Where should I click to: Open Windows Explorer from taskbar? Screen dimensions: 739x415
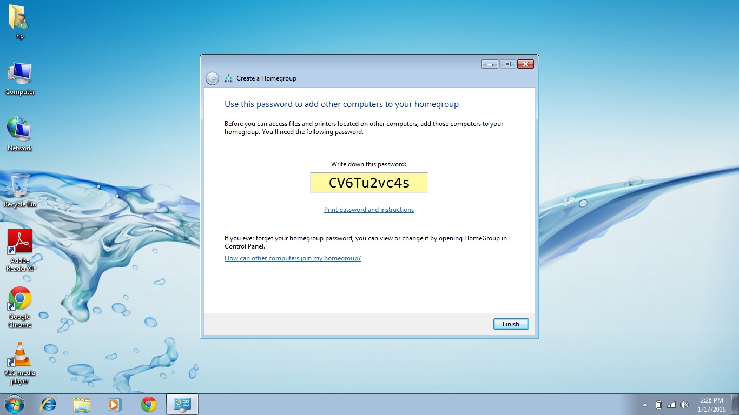tap(82, 404)
